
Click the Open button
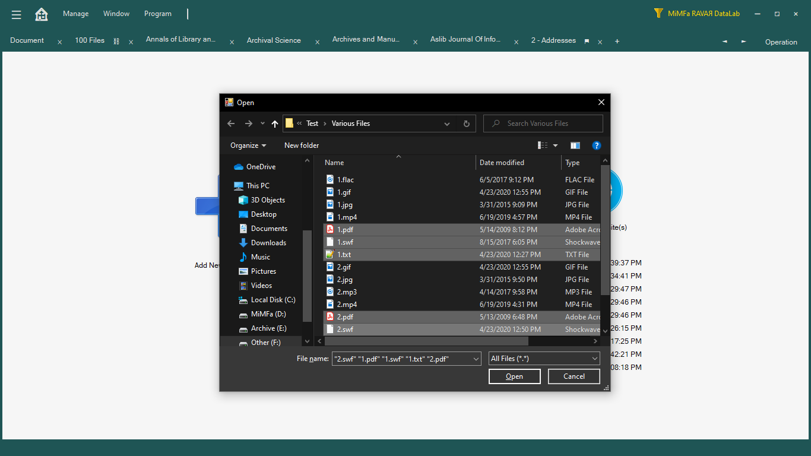pos(514,376)
